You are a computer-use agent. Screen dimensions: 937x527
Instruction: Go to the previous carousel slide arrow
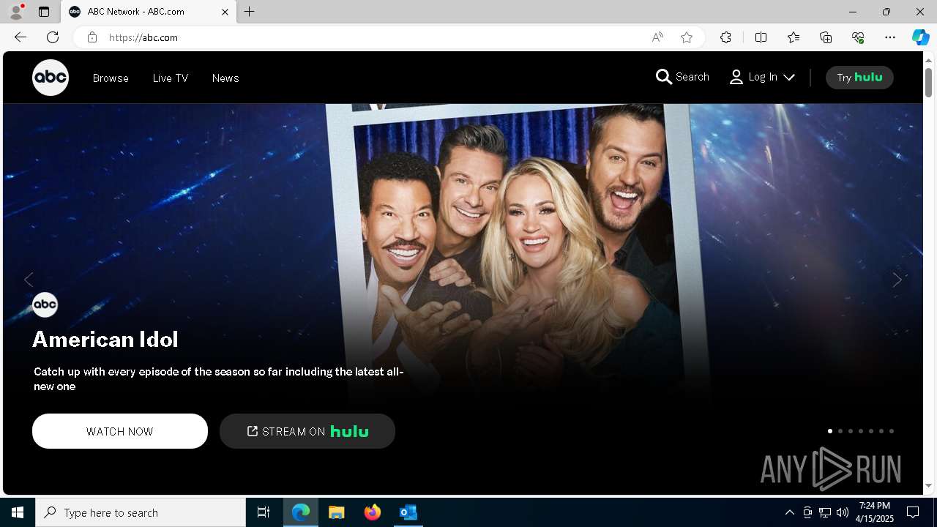pos(29,280)
